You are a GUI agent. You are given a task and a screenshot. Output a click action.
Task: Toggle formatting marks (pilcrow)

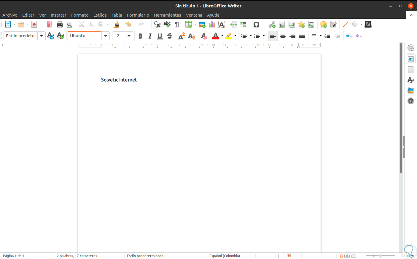[x=177, y=24]
